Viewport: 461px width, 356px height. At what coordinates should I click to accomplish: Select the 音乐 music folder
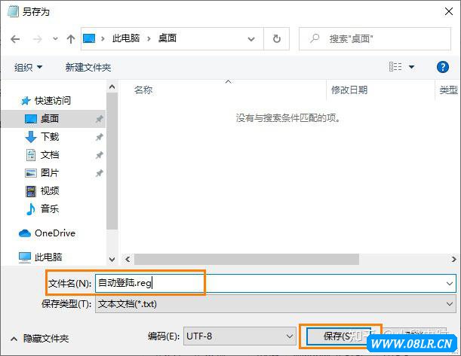(x=50, y=209)
